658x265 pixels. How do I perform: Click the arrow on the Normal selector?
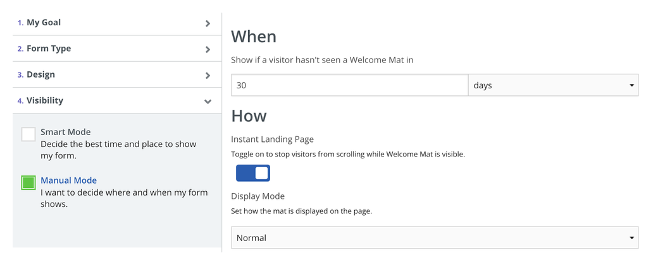[x=631, y=238]
